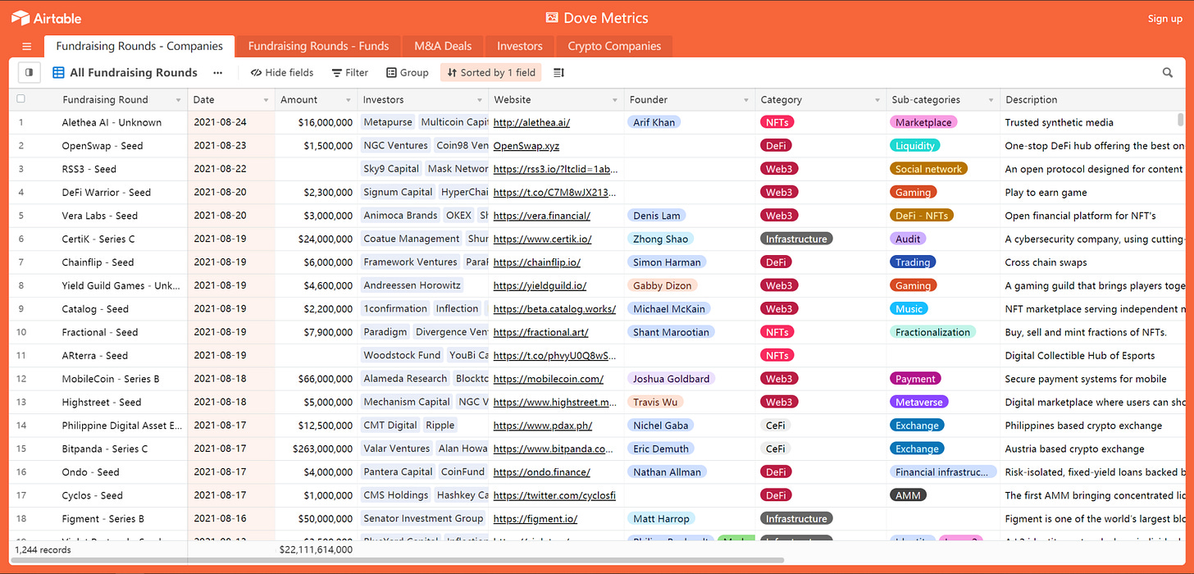Click the Metaverse tag in Highstreet row
This screenshot has height=574, width=1194.
pos(919,403)
